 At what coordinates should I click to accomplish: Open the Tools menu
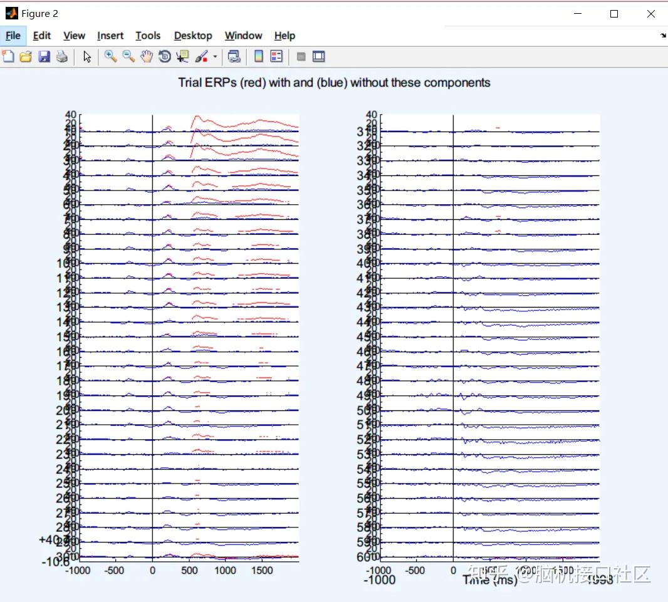click(148, 36)
